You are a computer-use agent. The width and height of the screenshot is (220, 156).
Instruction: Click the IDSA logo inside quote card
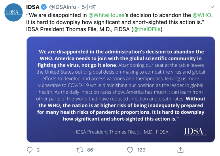[x=194, y=132]
